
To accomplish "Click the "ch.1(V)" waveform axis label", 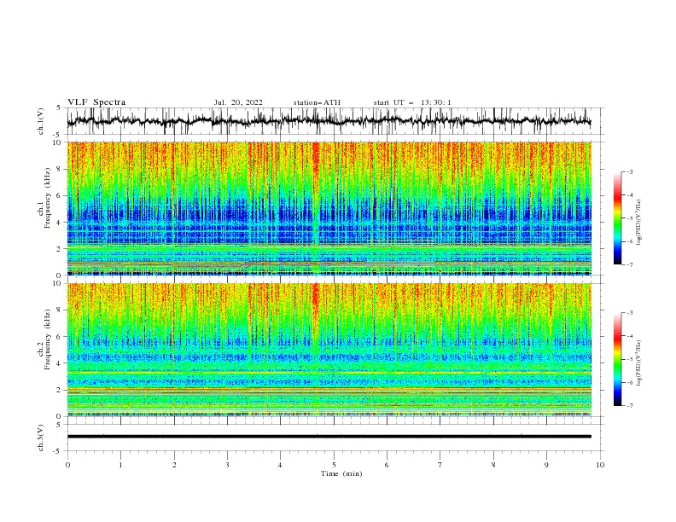I will pyautogui.click(x=41, y=121).
